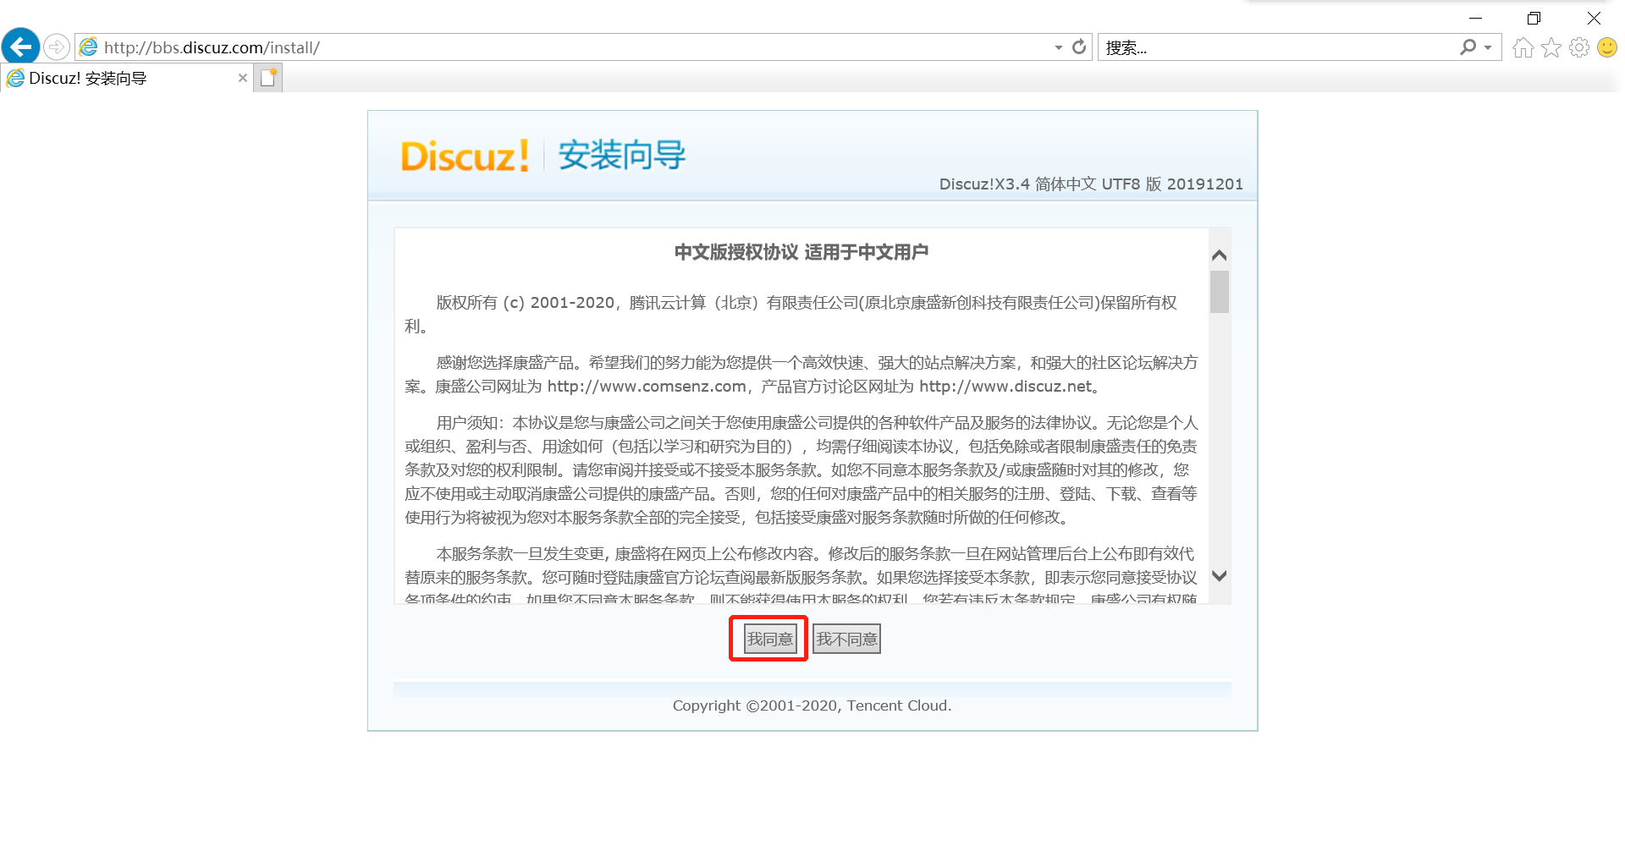
Task: Open the Favorites star icon
Action: pyautogui.click(x=1551, y=47)
